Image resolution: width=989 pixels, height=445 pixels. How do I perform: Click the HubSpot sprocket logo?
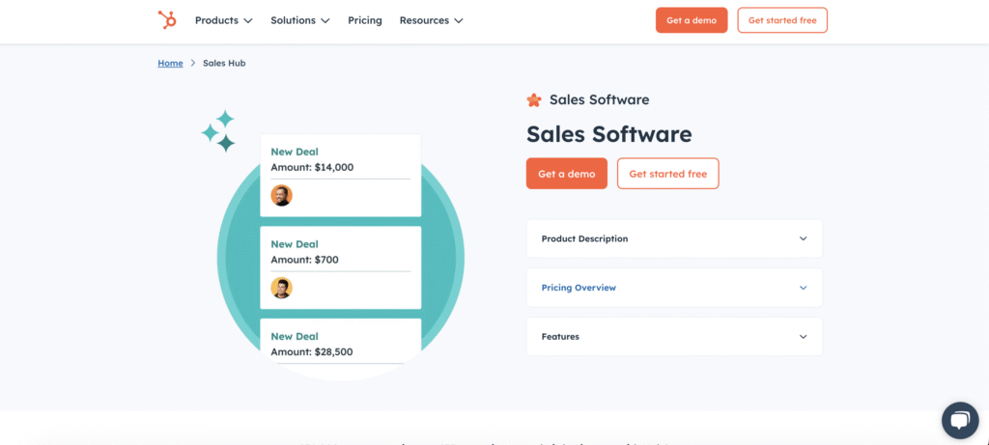coord(167,20)
